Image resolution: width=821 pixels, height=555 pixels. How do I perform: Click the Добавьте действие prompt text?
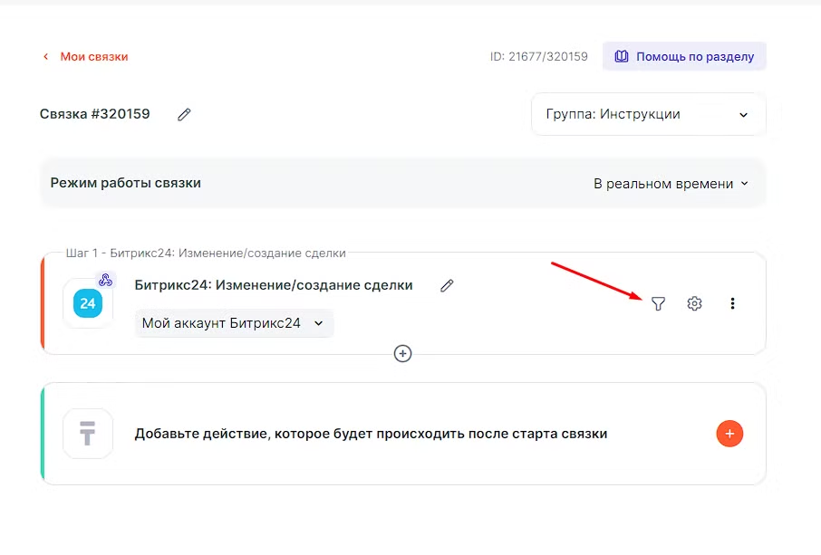pyautogui.click(x=371, y=434)
